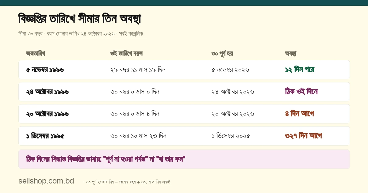Click the footnote about '৩০ পূর্ণ হওয়ার দিন'
Viewport: 368px width, 193px height.
point(127,182)
